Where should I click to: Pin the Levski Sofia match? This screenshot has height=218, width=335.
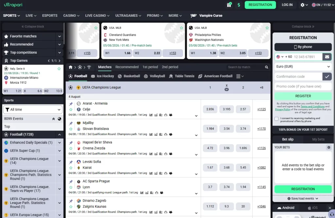(71, 162)
